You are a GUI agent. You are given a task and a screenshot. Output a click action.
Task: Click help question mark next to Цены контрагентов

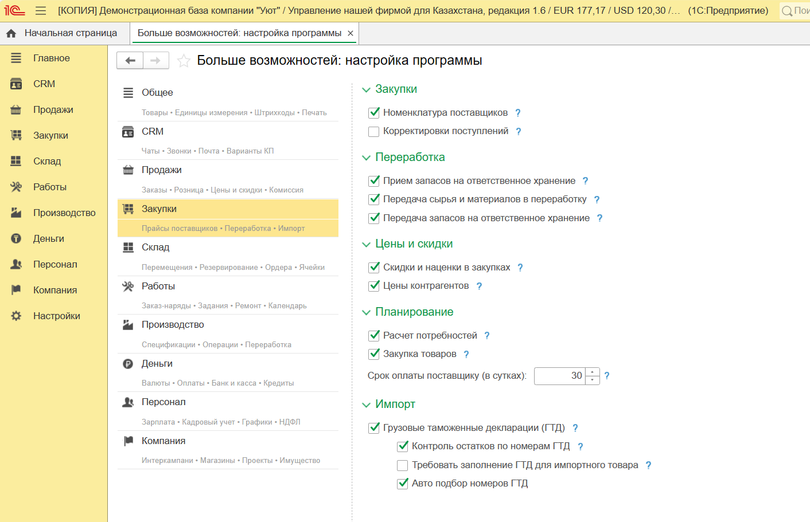click(479, 286)
